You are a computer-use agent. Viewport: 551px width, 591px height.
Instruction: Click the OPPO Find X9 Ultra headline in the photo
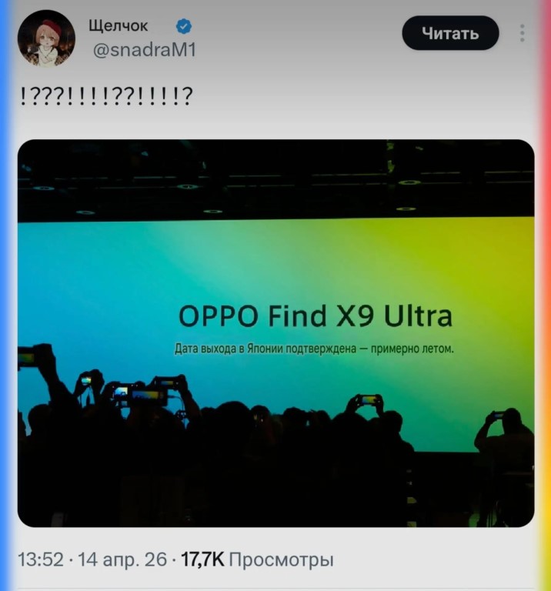point(315,316)
